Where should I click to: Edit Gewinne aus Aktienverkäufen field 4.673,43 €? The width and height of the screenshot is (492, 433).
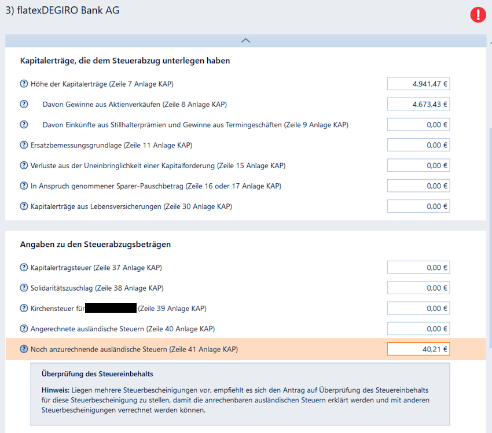[x=418, y=104]
